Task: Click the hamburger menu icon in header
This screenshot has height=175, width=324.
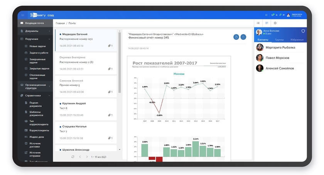Action: (22, 15)
